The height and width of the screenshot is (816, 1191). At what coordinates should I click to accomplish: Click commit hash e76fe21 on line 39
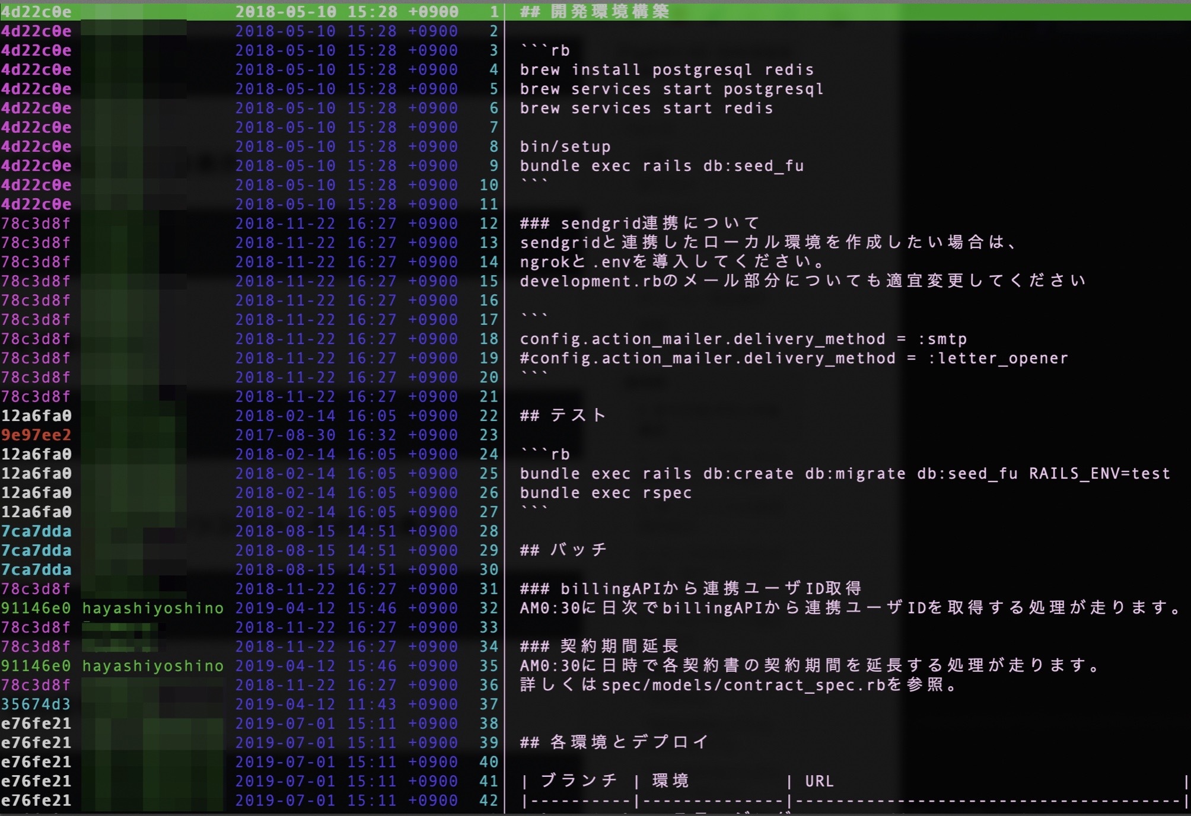36,742
